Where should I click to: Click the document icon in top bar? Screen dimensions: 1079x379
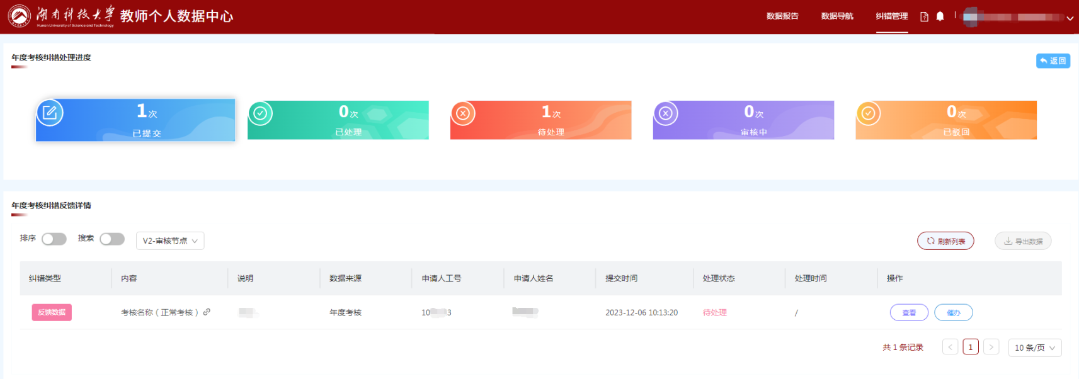click(924, 17)
